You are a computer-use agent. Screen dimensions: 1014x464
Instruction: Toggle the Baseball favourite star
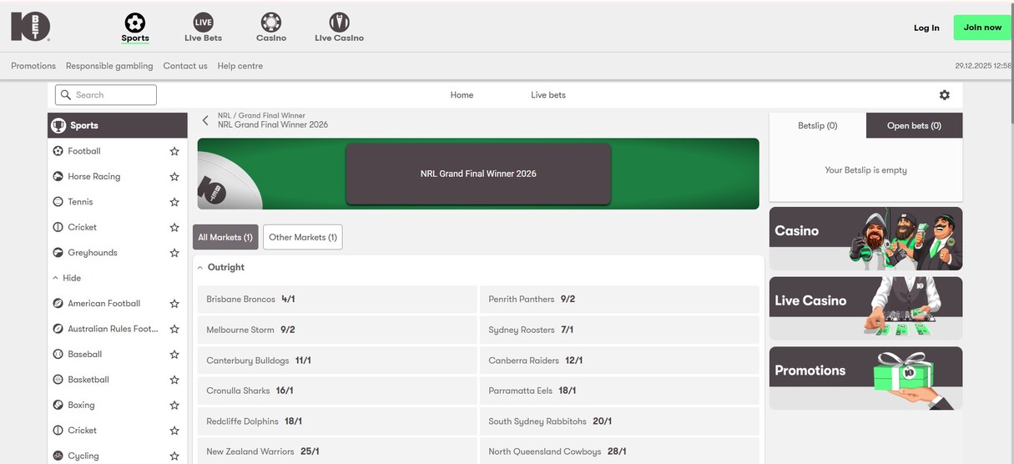pyautogui.click(x=174, y=355)
